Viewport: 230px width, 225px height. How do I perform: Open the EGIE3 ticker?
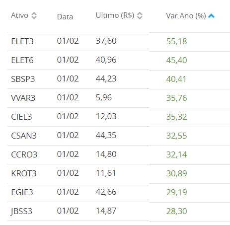click(22, 192)
